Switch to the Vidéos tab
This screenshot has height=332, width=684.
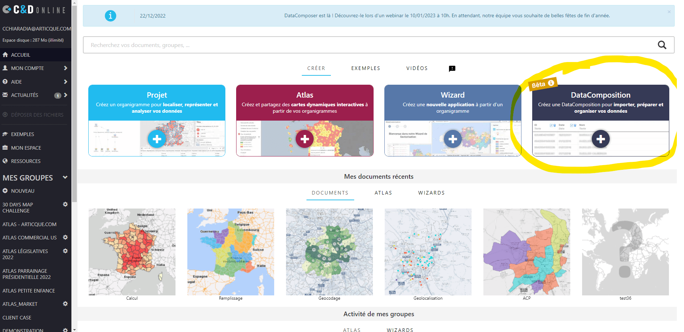click(x=417, y=68)
